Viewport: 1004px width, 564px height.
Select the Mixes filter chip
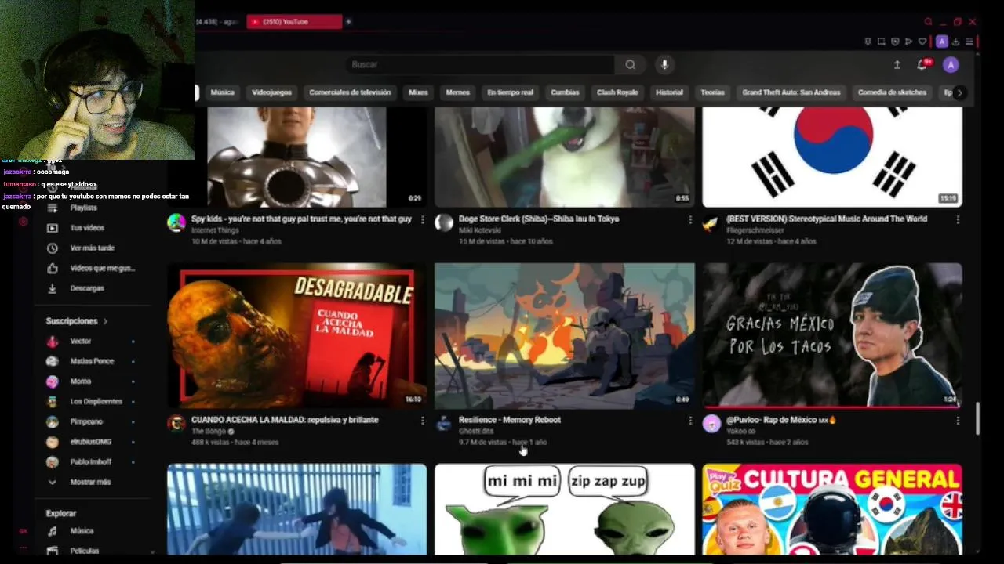[x=418, y=92]
